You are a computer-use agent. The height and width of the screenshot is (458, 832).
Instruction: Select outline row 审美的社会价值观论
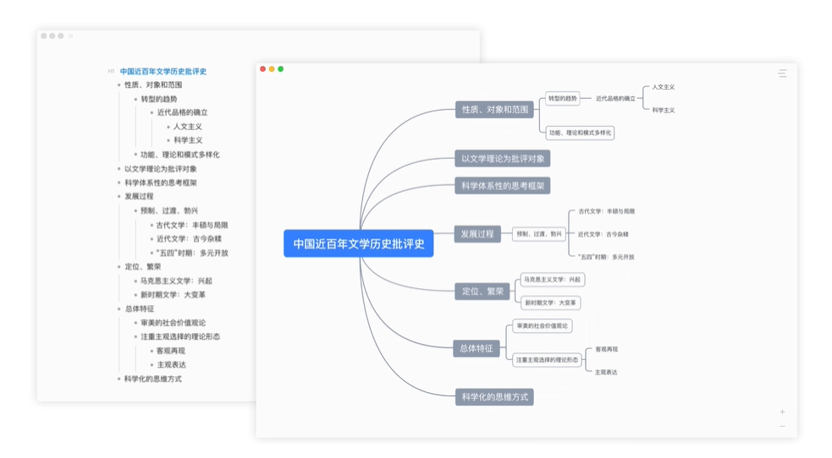(173, 323)
